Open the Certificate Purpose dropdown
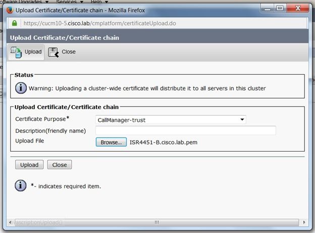Viewport: 315px width, 233px height. click(x=171, y=120)
